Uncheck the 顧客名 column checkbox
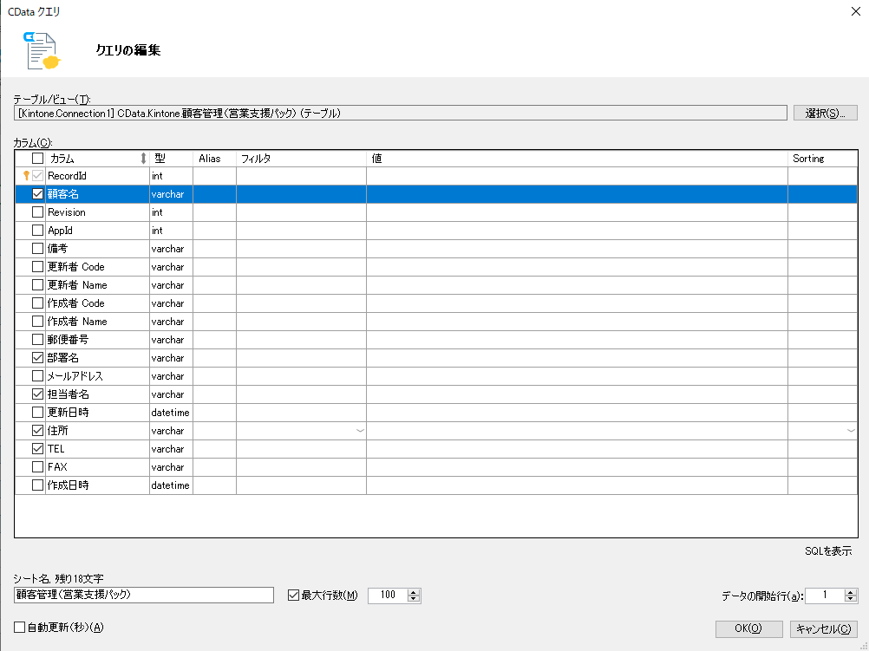869x651 pixels. coord(37,194)
